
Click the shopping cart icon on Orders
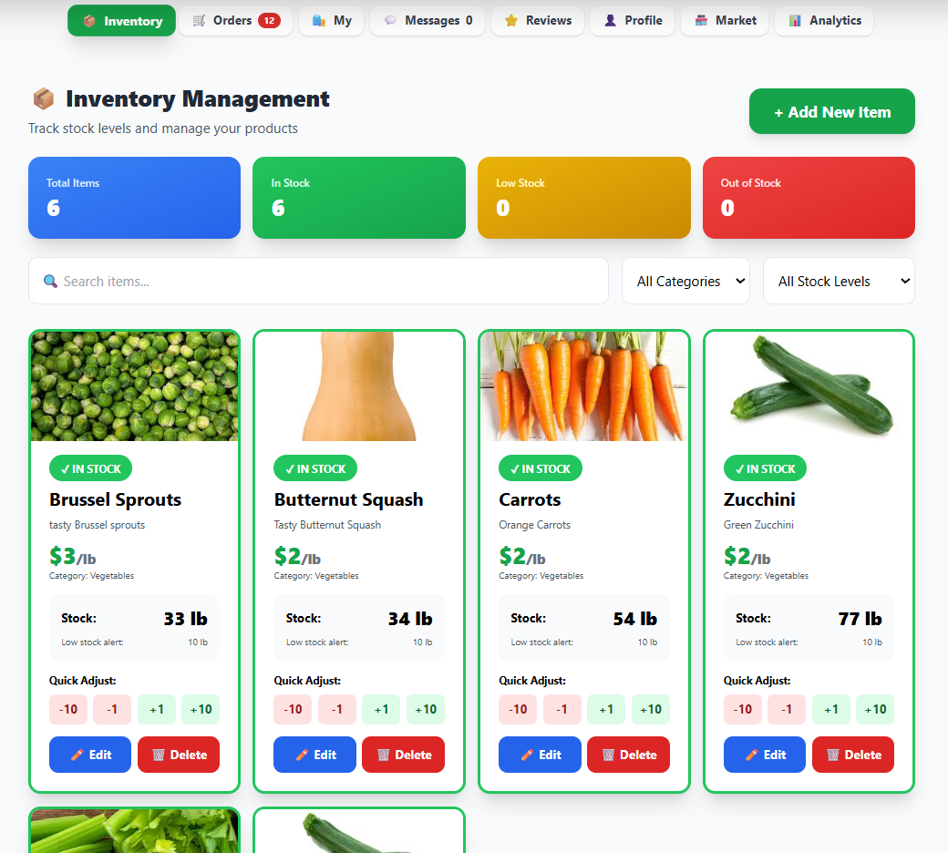click(199, 21)
